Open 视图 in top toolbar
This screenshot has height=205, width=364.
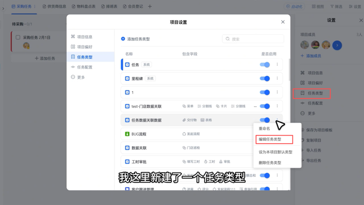tap(318, 6)
